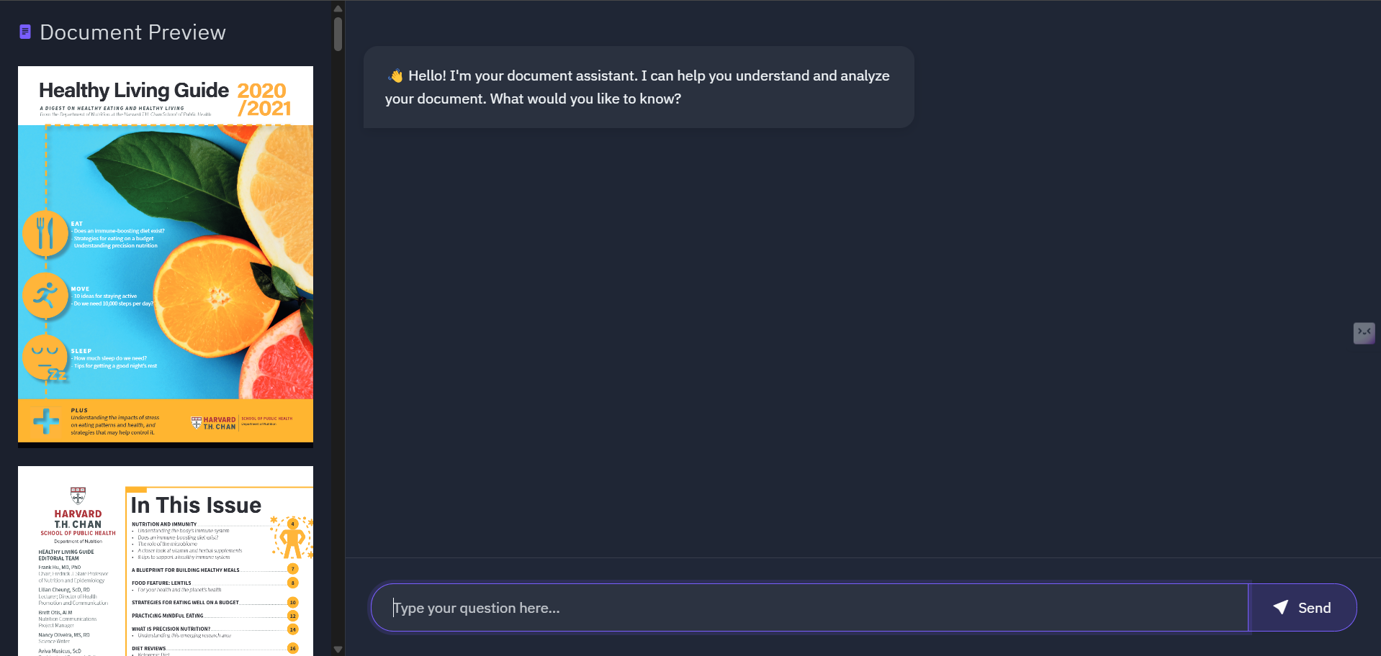Click the waving hand emoji in greeting

(x=395, y=75)
